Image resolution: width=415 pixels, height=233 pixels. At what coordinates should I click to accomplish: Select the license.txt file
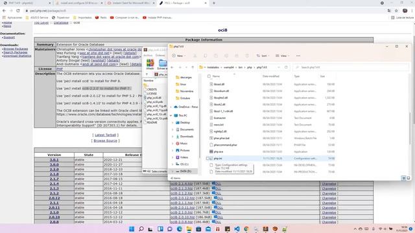click(x=220, y=118)
